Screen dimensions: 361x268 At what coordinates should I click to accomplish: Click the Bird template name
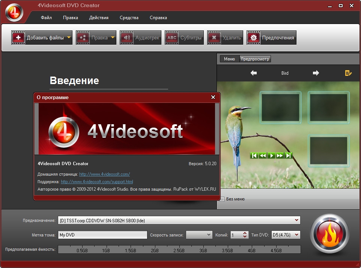pyautogui.click(x=285, y=73)
